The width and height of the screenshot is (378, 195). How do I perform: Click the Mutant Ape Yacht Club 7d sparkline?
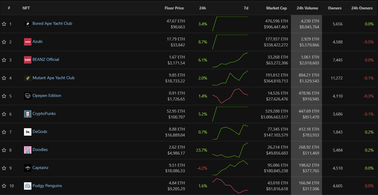230,78
